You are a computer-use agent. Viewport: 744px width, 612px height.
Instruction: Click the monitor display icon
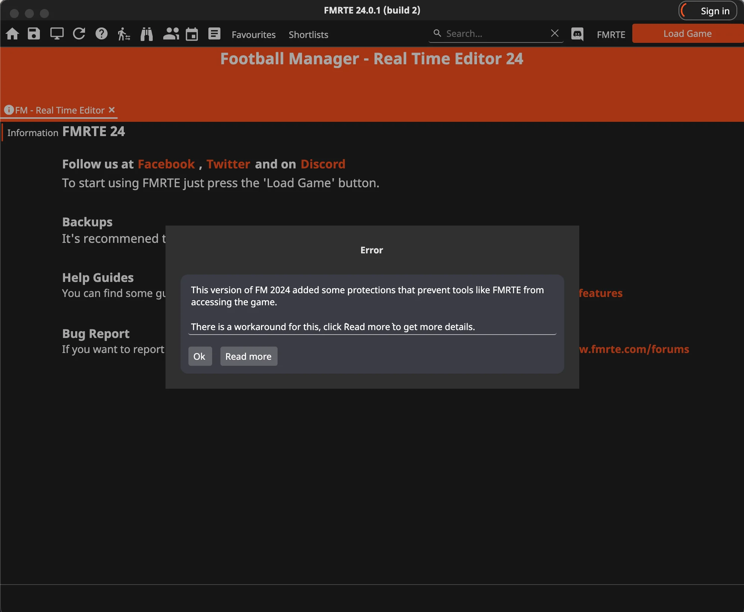57,34
